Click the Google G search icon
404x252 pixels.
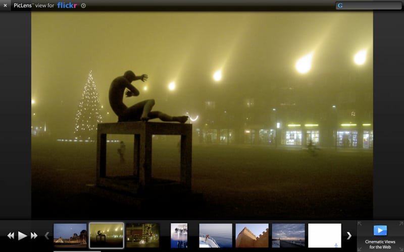[340, 6]
